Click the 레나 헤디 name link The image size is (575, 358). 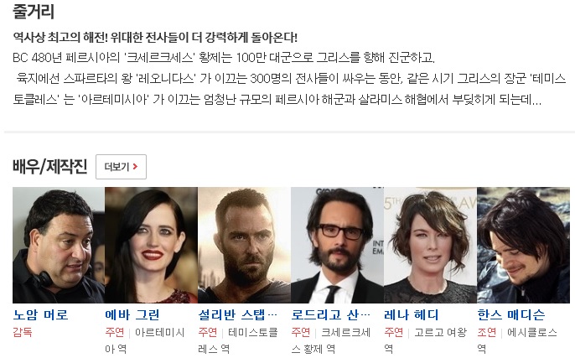click(x=412, y=314)
